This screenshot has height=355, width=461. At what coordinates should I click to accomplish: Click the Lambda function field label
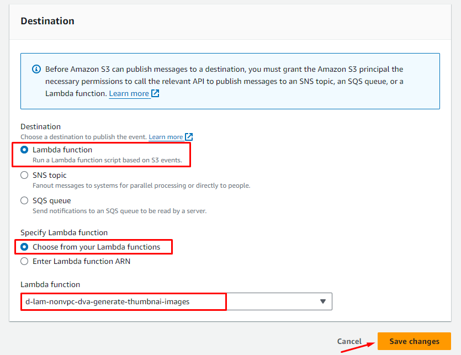point(50,284)
